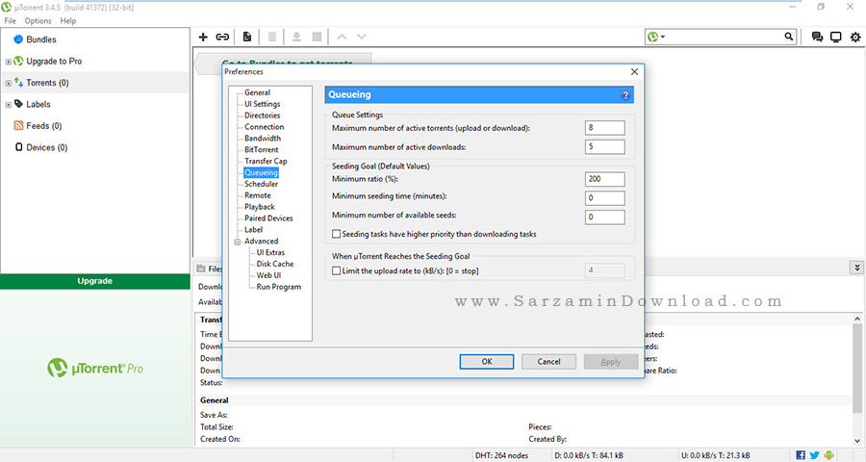Click the Start torrent download arrow icon
This screenshot has height=462, width=866.
coord(296,37)
